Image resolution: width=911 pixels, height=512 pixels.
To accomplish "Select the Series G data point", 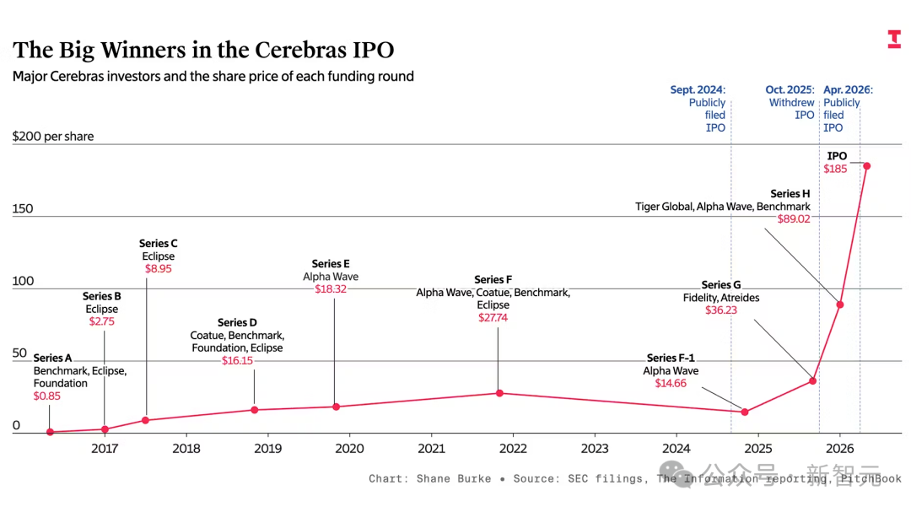I will [x=813, y=381].
